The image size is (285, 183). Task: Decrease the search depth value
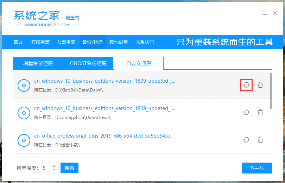coord(54,170)
